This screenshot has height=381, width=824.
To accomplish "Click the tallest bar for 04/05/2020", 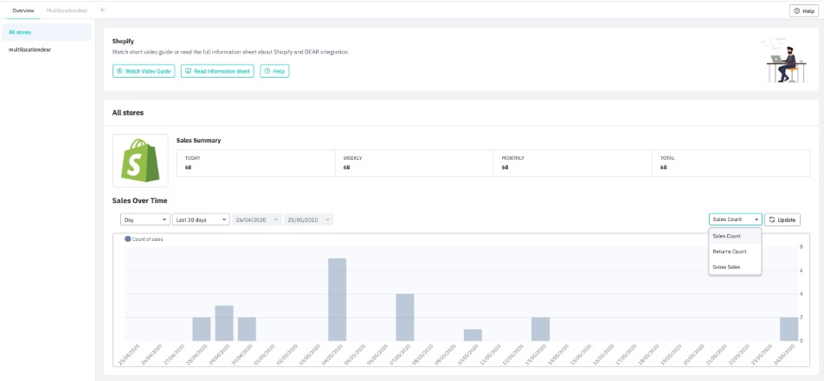I will click(x=337, y=299).
